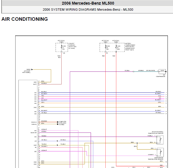Image resolution: width=173 pixels, height=168 pixels.
Task: Click 'ORG' wire label at left connector
Action: coord(43,102)
